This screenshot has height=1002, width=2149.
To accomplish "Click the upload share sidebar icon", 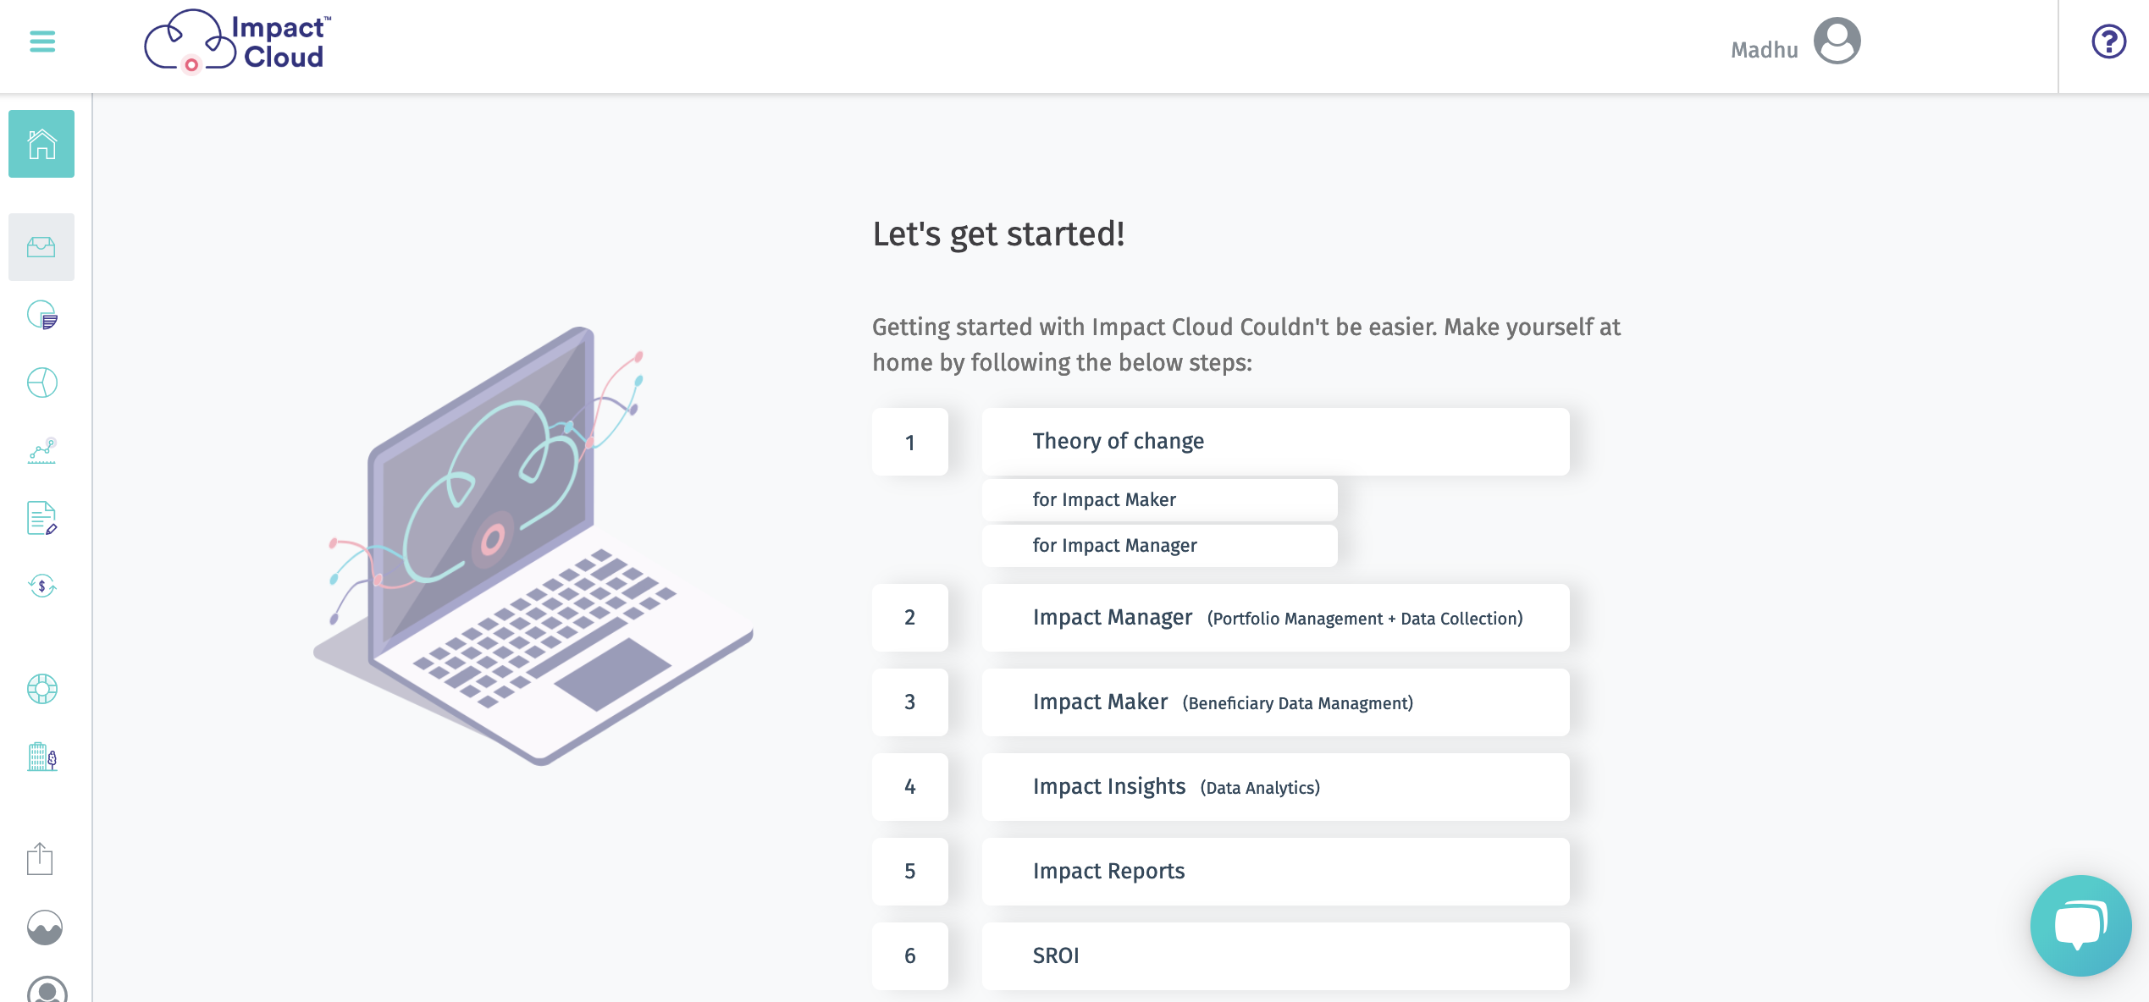I will tap(40, 859).
